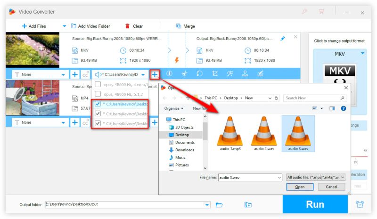This screenshot has height=219, width=377.
Task: Open the file info icon
Action: point(169,73)
